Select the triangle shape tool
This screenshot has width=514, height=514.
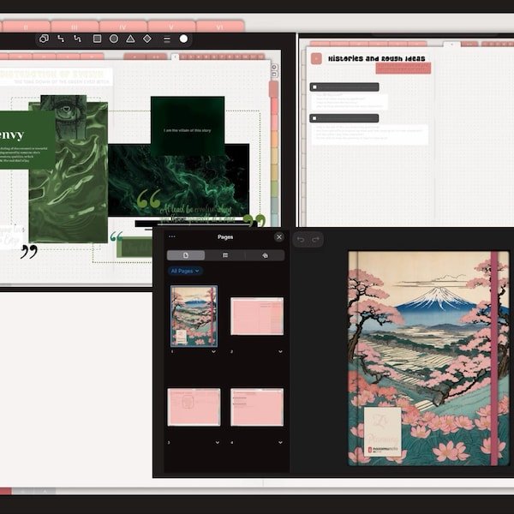pyautogui.click(x=130, y=39)
